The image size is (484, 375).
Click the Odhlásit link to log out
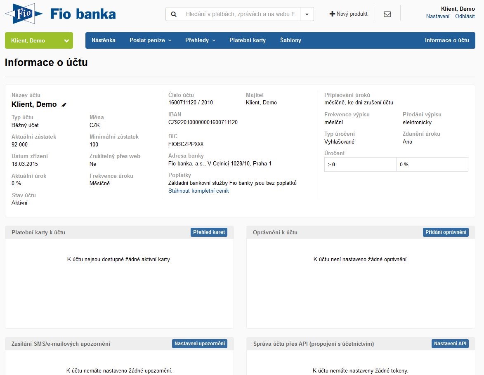pos(465,17)
